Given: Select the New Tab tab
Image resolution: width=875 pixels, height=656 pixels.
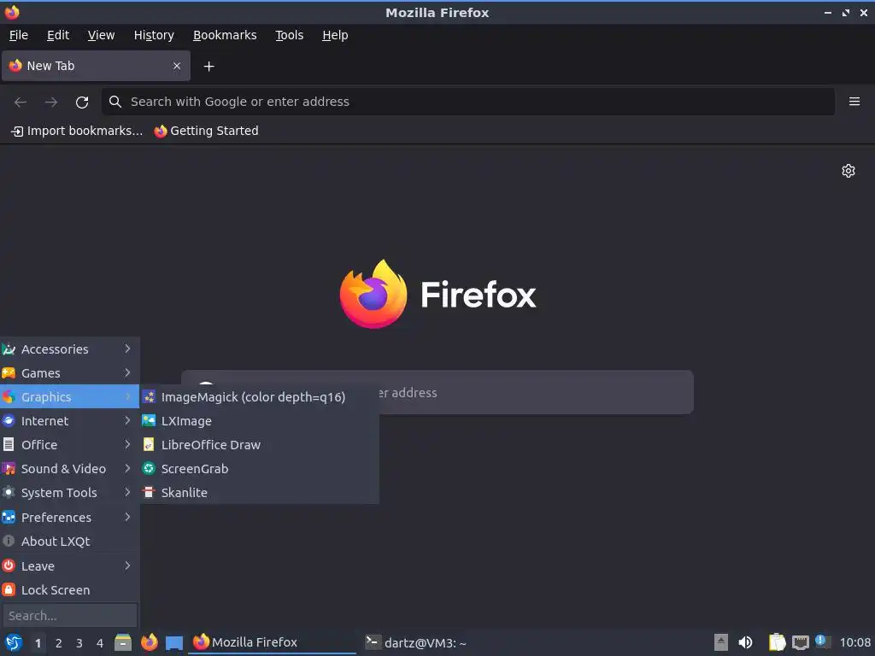Looking at the screenshot, I should point(96,66).
